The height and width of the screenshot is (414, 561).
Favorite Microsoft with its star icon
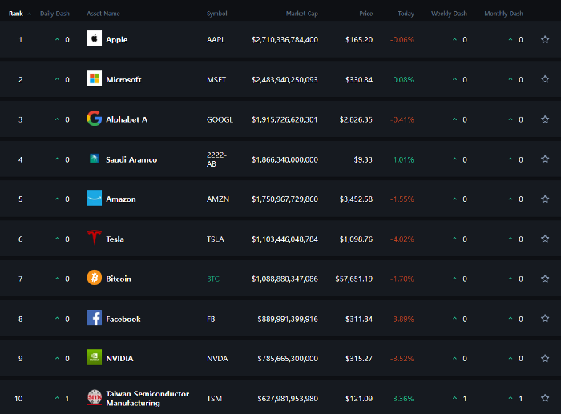pos(545,79)
